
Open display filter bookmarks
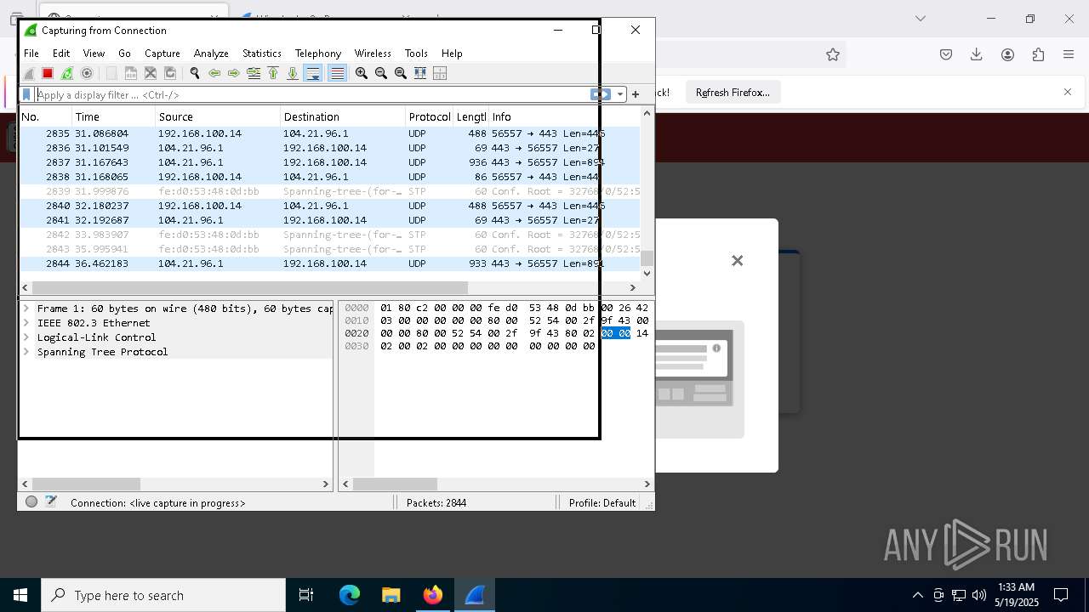[27, 94]
